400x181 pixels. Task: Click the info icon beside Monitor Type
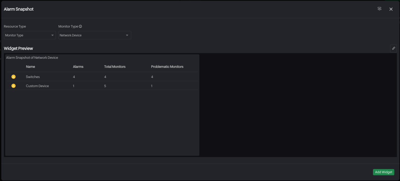(81, 26)
